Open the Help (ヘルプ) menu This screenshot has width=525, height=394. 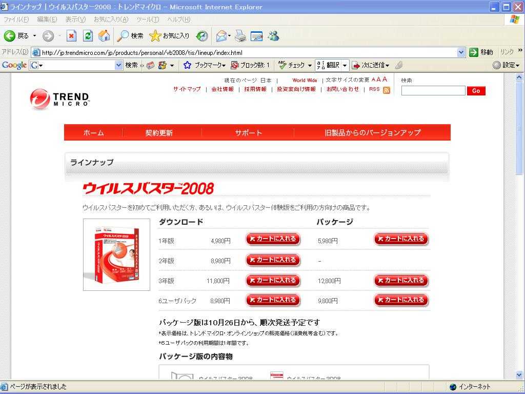tap(179, 19)
